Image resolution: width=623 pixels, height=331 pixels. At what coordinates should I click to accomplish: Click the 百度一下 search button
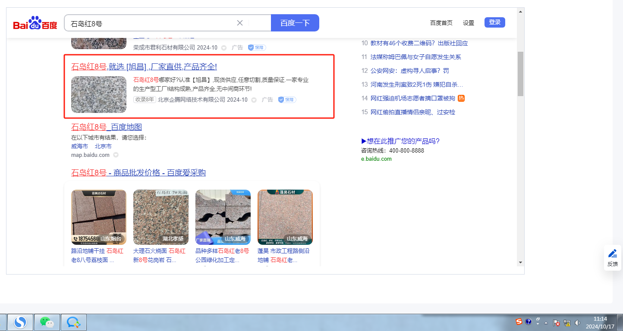point(295,23)
